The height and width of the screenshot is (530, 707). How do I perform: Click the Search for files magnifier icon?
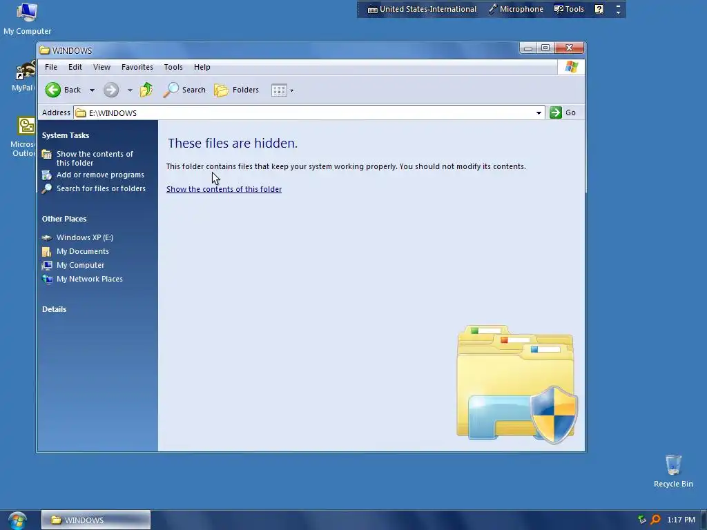[x=46, y=189]
